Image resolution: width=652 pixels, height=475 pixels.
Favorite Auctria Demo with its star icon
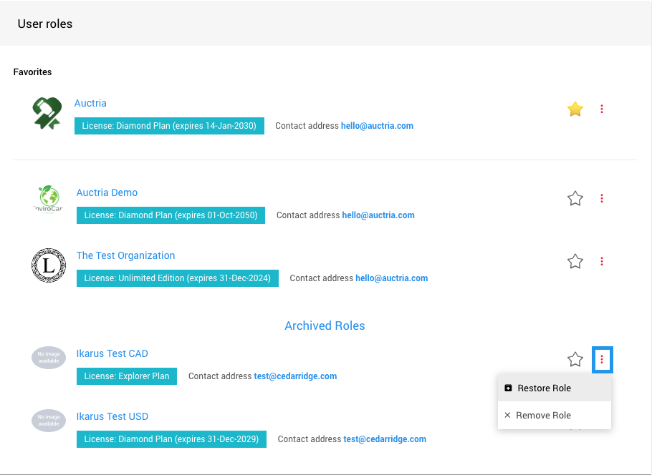click(x=575, y=198)
